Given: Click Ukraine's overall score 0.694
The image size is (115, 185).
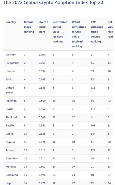Looking at the screenshot, I should pyautogui.click(x=42, y=71).
